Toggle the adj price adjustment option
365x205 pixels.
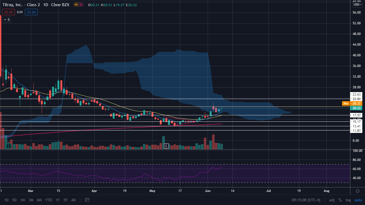pos(332,200)
